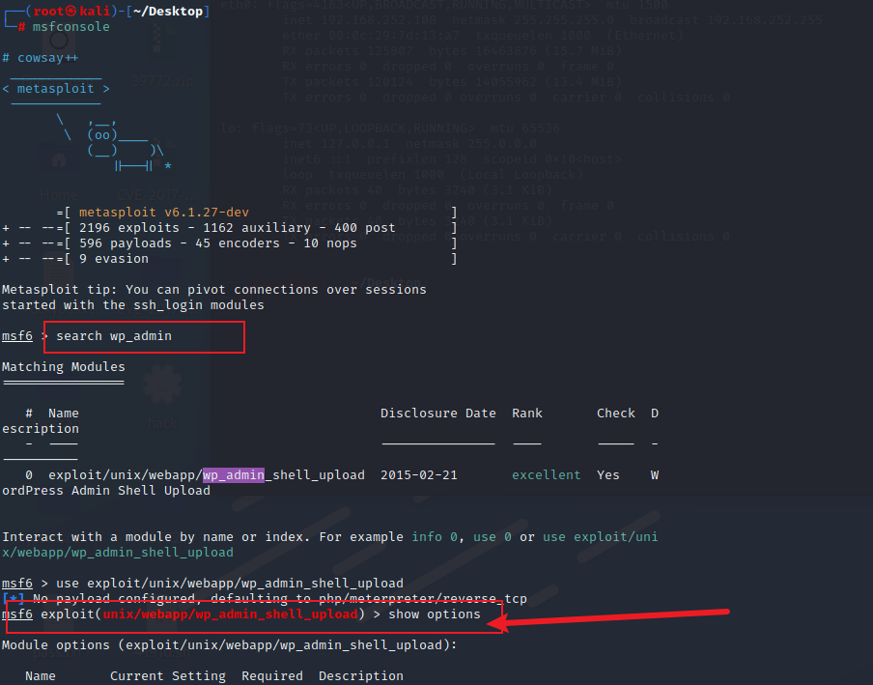Click the purple highlighted 'wp_admin' match
The height and width of the screenshot is (685, 873).
(234, 475)
